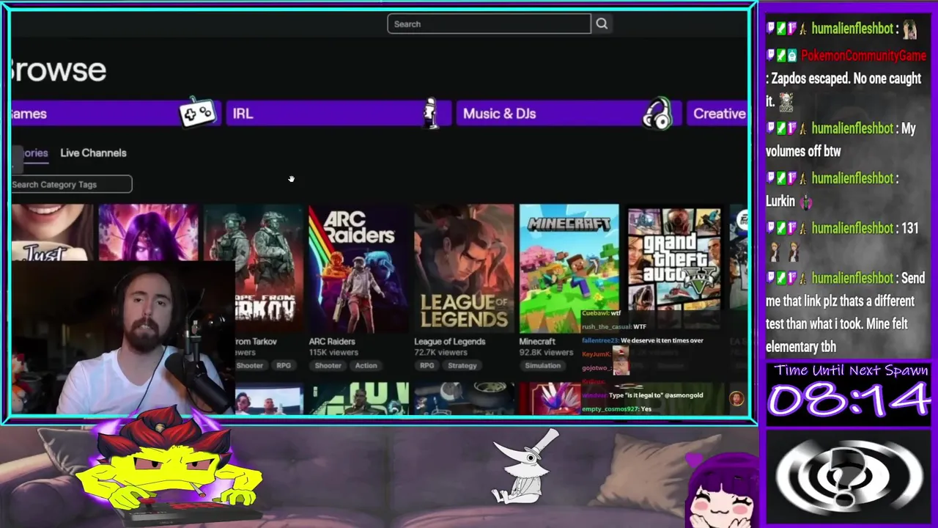Click the headphones icon on Music & DJs

657,114
